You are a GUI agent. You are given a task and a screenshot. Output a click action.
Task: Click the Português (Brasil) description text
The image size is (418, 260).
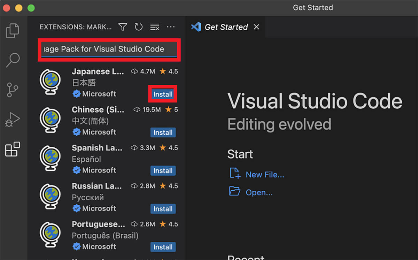pyautogui.click(x=105, y=236)
